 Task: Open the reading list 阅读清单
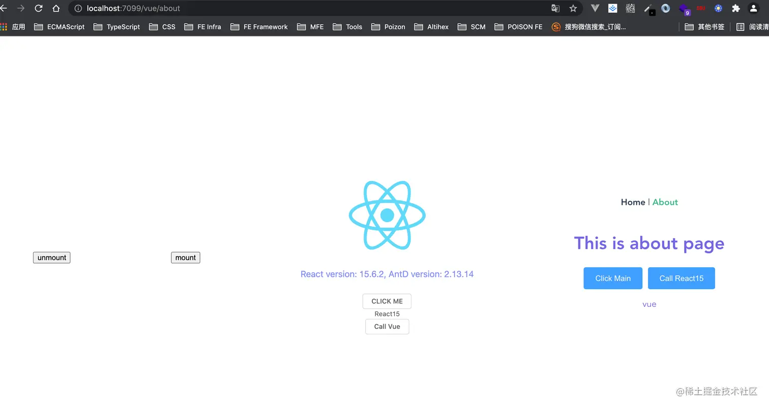coord(753,27)
